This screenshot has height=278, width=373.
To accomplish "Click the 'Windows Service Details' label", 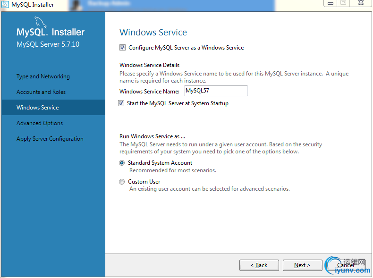I will pyautogui.click(x=149, y=65).
